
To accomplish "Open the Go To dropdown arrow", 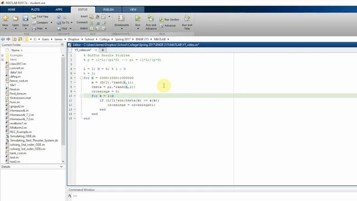I will click(71, 22).
